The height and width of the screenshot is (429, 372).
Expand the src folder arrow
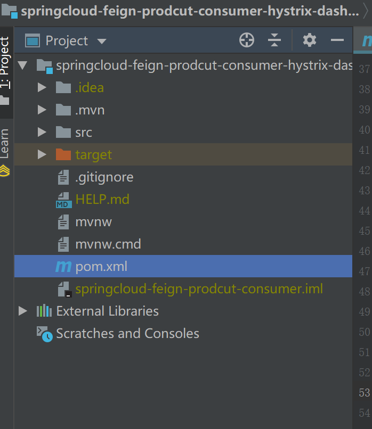(x=42, y=132)
